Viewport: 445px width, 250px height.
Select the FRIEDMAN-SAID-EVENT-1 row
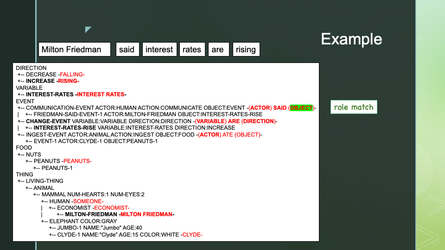coord(140,114)
